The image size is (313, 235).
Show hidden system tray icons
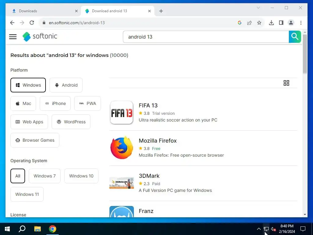point(259,229)
